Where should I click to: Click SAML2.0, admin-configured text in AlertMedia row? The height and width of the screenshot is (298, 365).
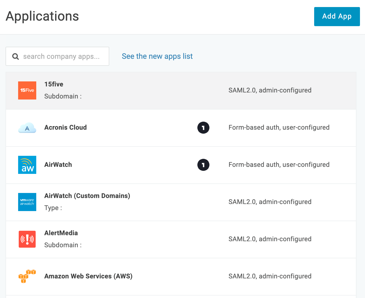click(270, 239)
